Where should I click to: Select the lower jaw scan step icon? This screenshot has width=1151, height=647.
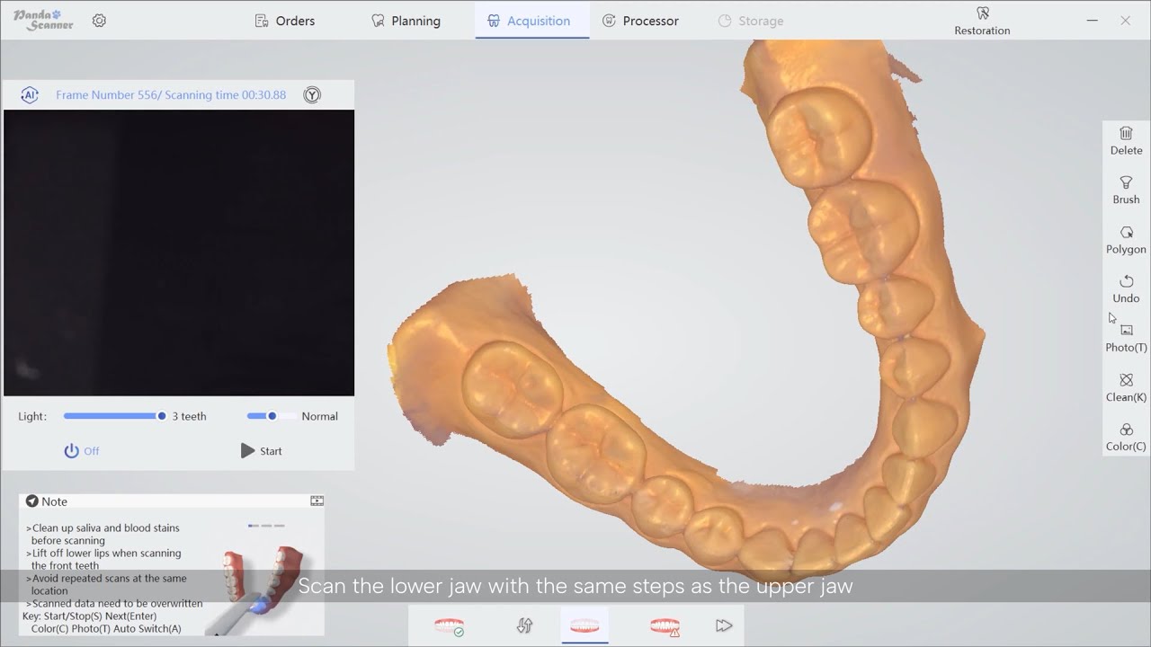coord(584,625)
